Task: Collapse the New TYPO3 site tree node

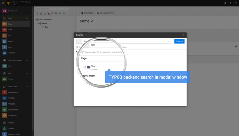Action: tap(35, 20)
